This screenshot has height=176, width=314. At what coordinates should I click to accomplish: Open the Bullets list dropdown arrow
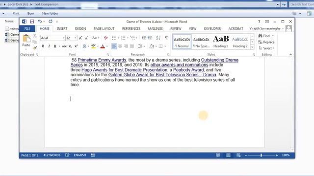[118, 38]
